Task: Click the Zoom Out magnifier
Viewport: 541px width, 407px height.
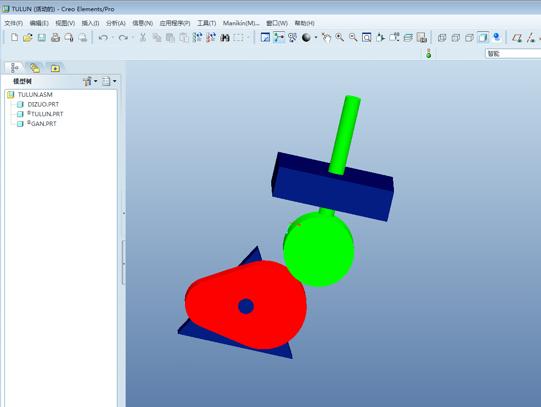Action: [353, 37]
